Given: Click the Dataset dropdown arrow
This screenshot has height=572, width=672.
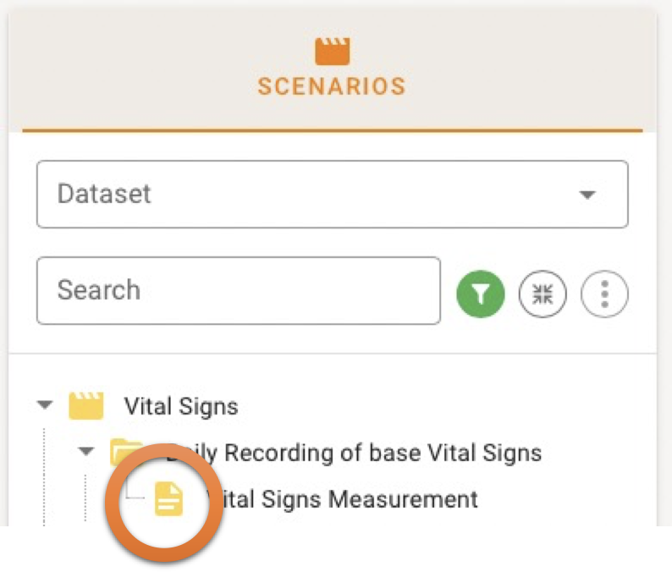Looking at the screenshot, I should (x=587, y=195).
